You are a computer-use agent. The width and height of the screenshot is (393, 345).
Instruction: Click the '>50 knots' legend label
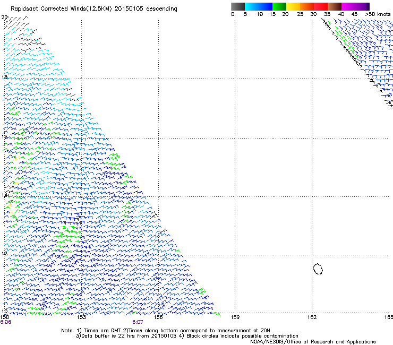[x=378, y=14]
